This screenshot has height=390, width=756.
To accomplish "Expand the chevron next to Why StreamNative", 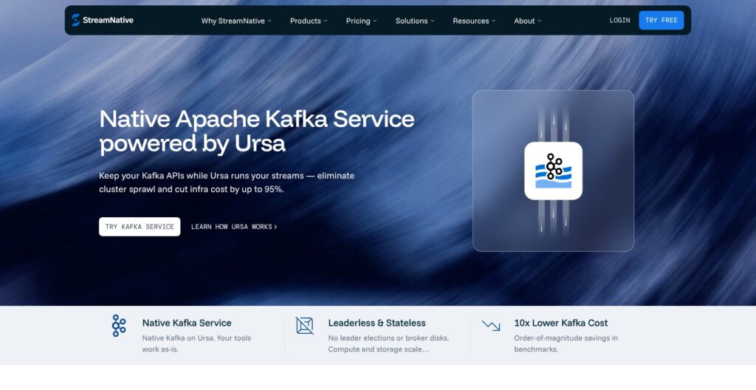I will tap(269, 21).
